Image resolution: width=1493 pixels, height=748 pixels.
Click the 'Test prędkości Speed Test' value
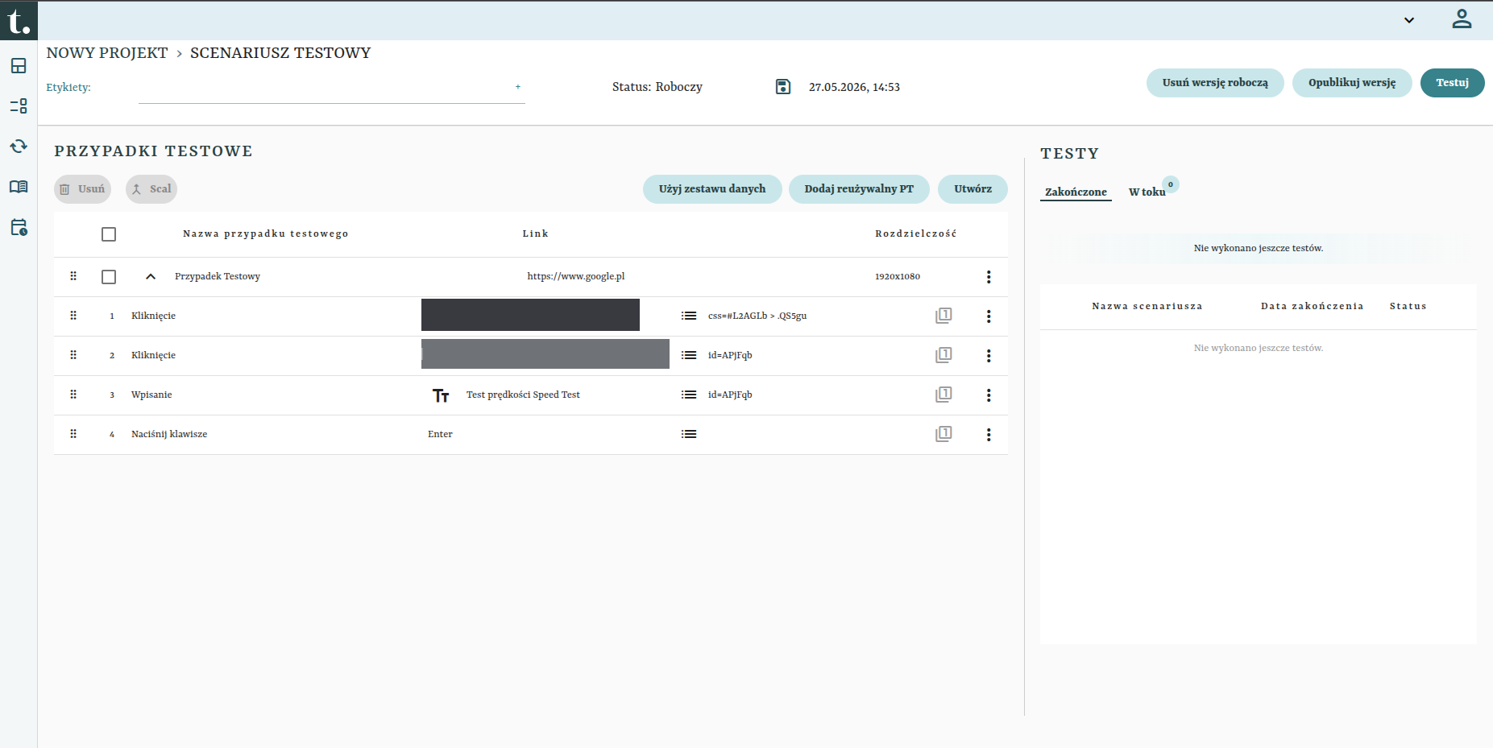tap(523, 395)
